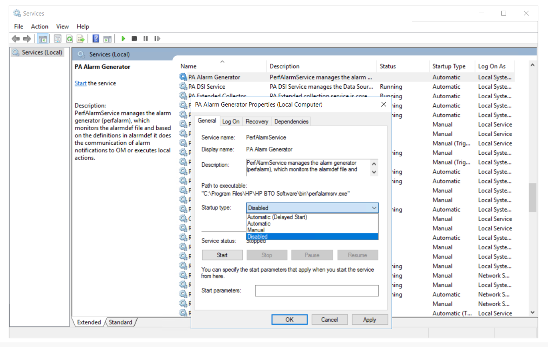Navigate back using the arrow icon
Image resolution: width=548 pixels, height=347 pixels.
pyautogui.click(x=16, y=38)
